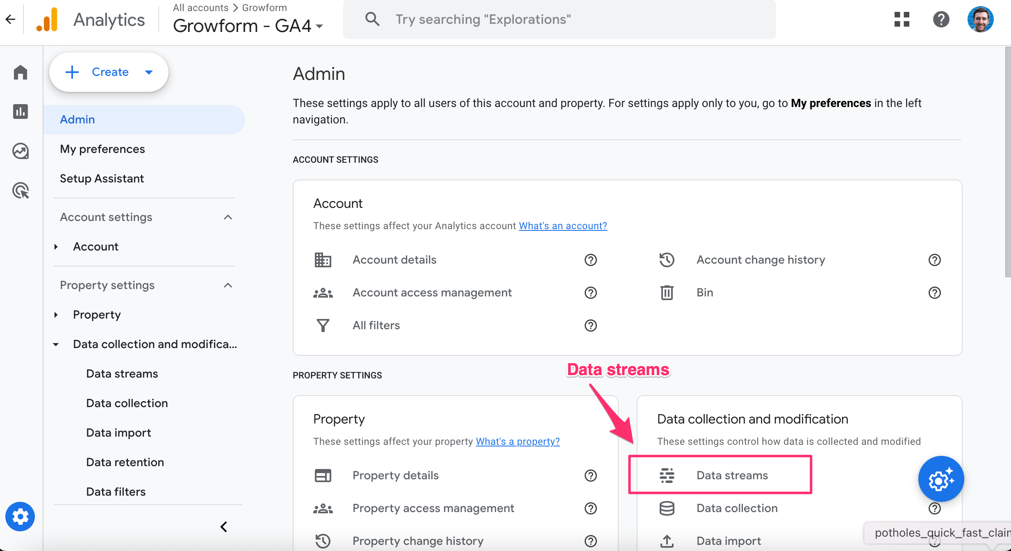Open help for Bin

tap(934, 293)
